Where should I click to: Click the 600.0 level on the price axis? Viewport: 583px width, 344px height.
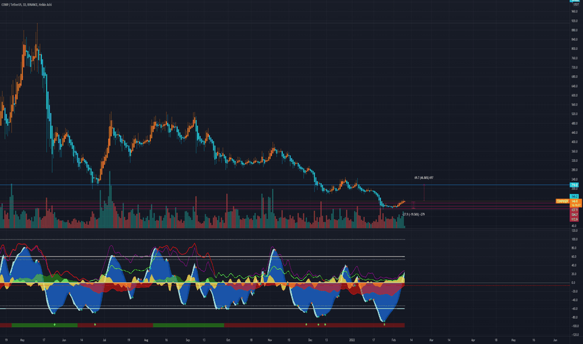tap(574, 95)
